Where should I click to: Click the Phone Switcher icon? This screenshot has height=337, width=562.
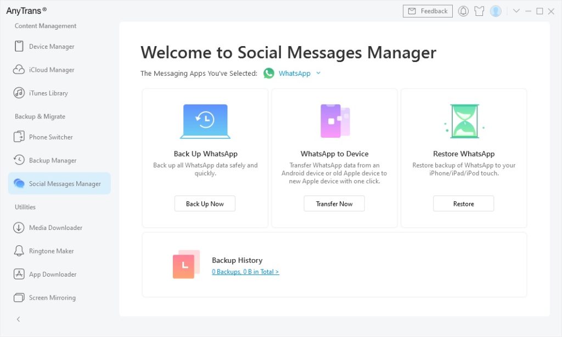coord(19,137)
